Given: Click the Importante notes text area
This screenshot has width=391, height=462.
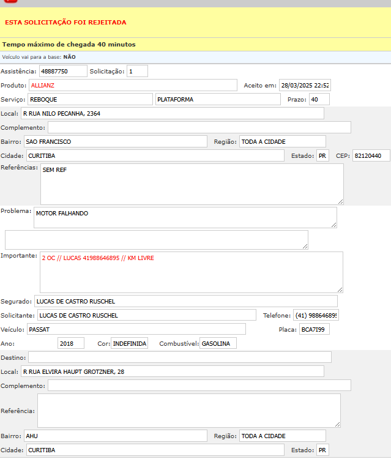Looking at the screenshot, I should 191,272.
